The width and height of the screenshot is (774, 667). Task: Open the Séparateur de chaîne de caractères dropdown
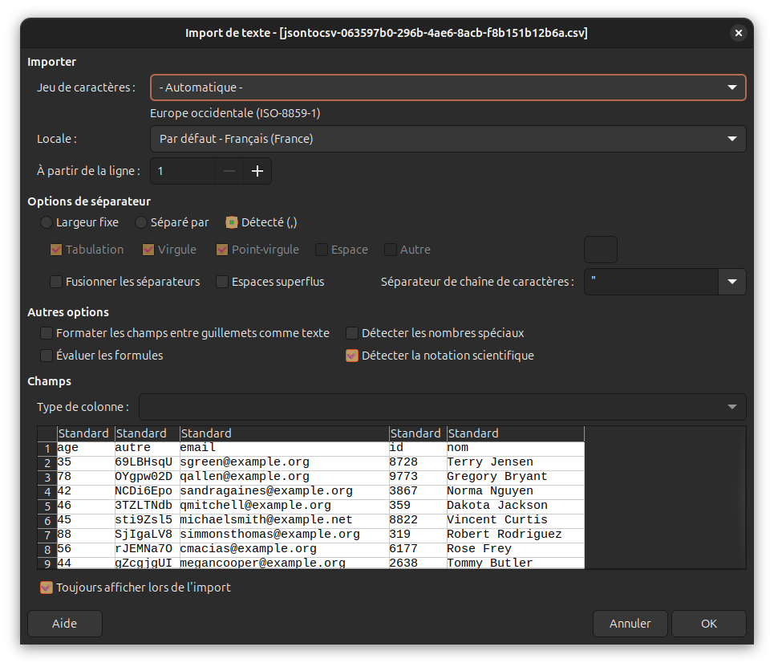tap(732, 282)
